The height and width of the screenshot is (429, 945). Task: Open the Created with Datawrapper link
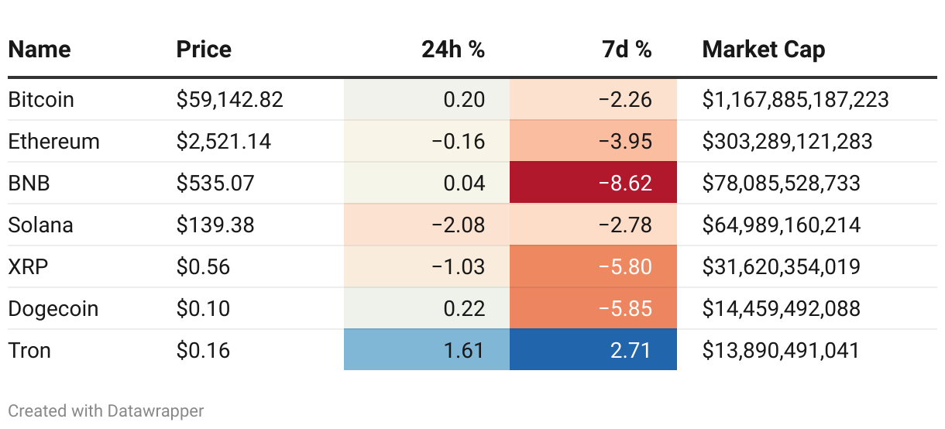106,410
